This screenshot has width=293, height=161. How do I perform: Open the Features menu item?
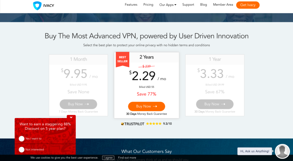[x=131, y=5]
